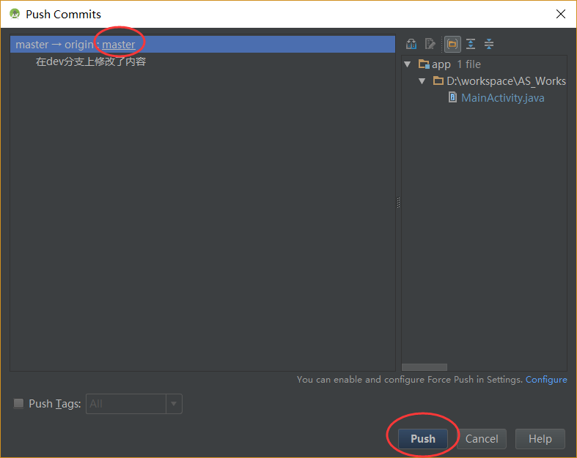Select MainActivity.java in the changed files
The width and height of the screenshot is (577, 458).
coord(502,98)
